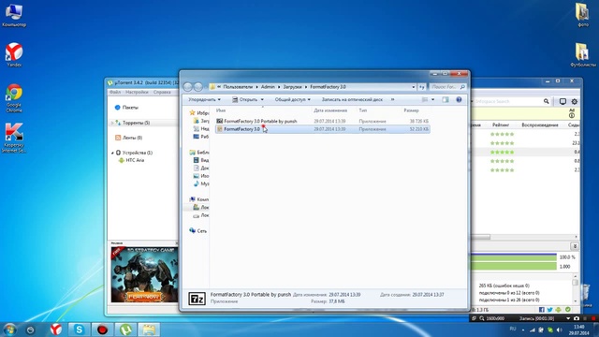Open 'Общий доступ' dropdown menu

pyautogui.click(x=292, y=100)
